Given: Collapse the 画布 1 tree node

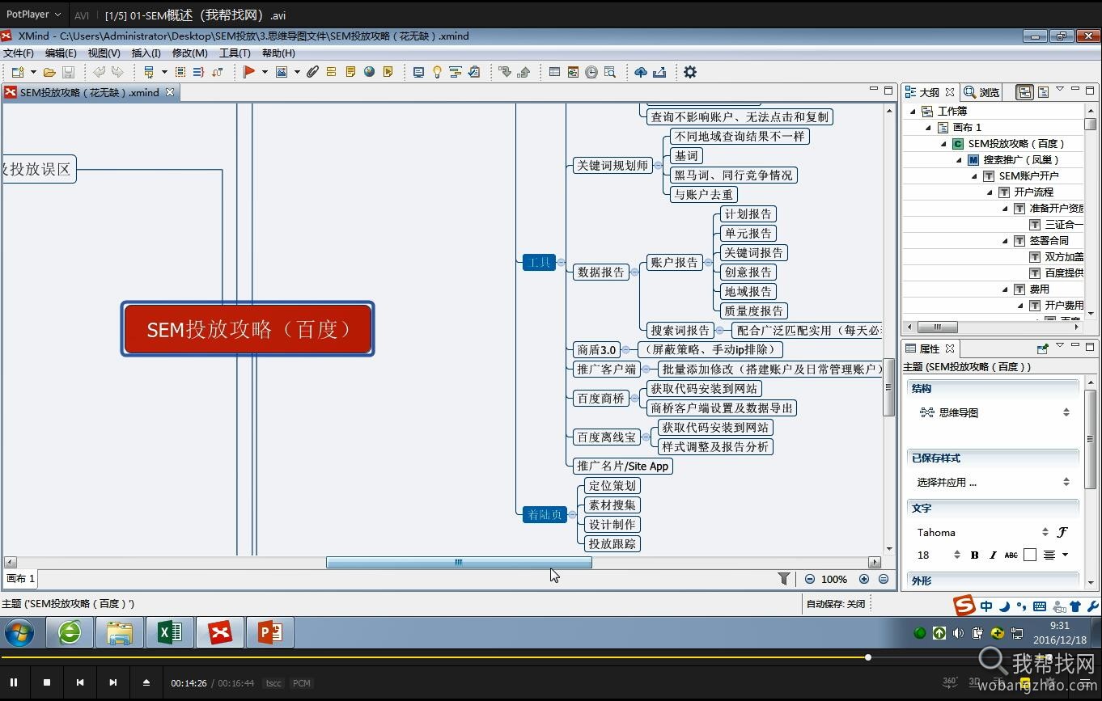Looking at the screenshot, I should point(929,127).
